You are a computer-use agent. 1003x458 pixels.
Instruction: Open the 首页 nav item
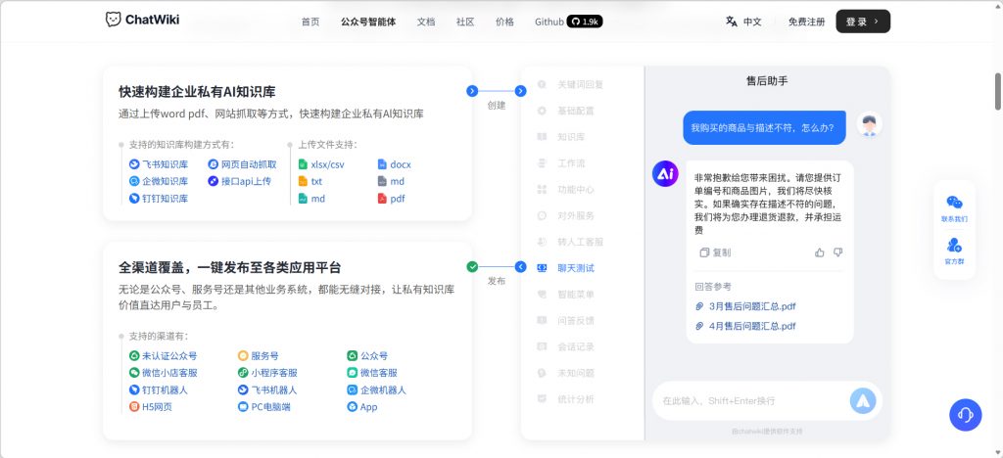(310, 22)
